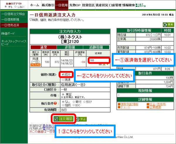Screen dimensions: 176x144
Task: Open 一日信用返済 in the sidebar
Action: pos(14,25)
